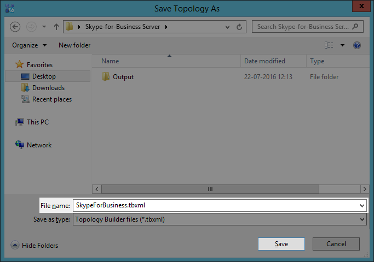The width and height of the screenshot is (374, 262).
Task: Click the Favorites star icon
Action: (20, 64)
